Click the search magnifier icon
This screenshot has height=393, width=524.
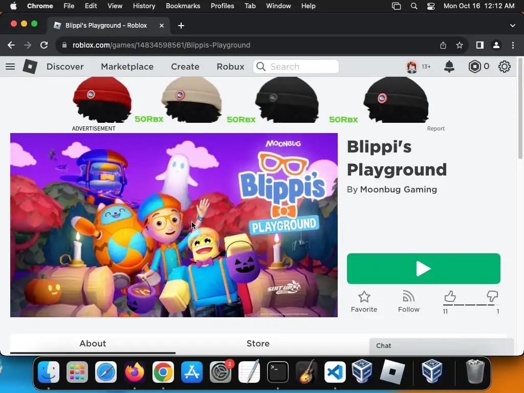coord(260,67)
